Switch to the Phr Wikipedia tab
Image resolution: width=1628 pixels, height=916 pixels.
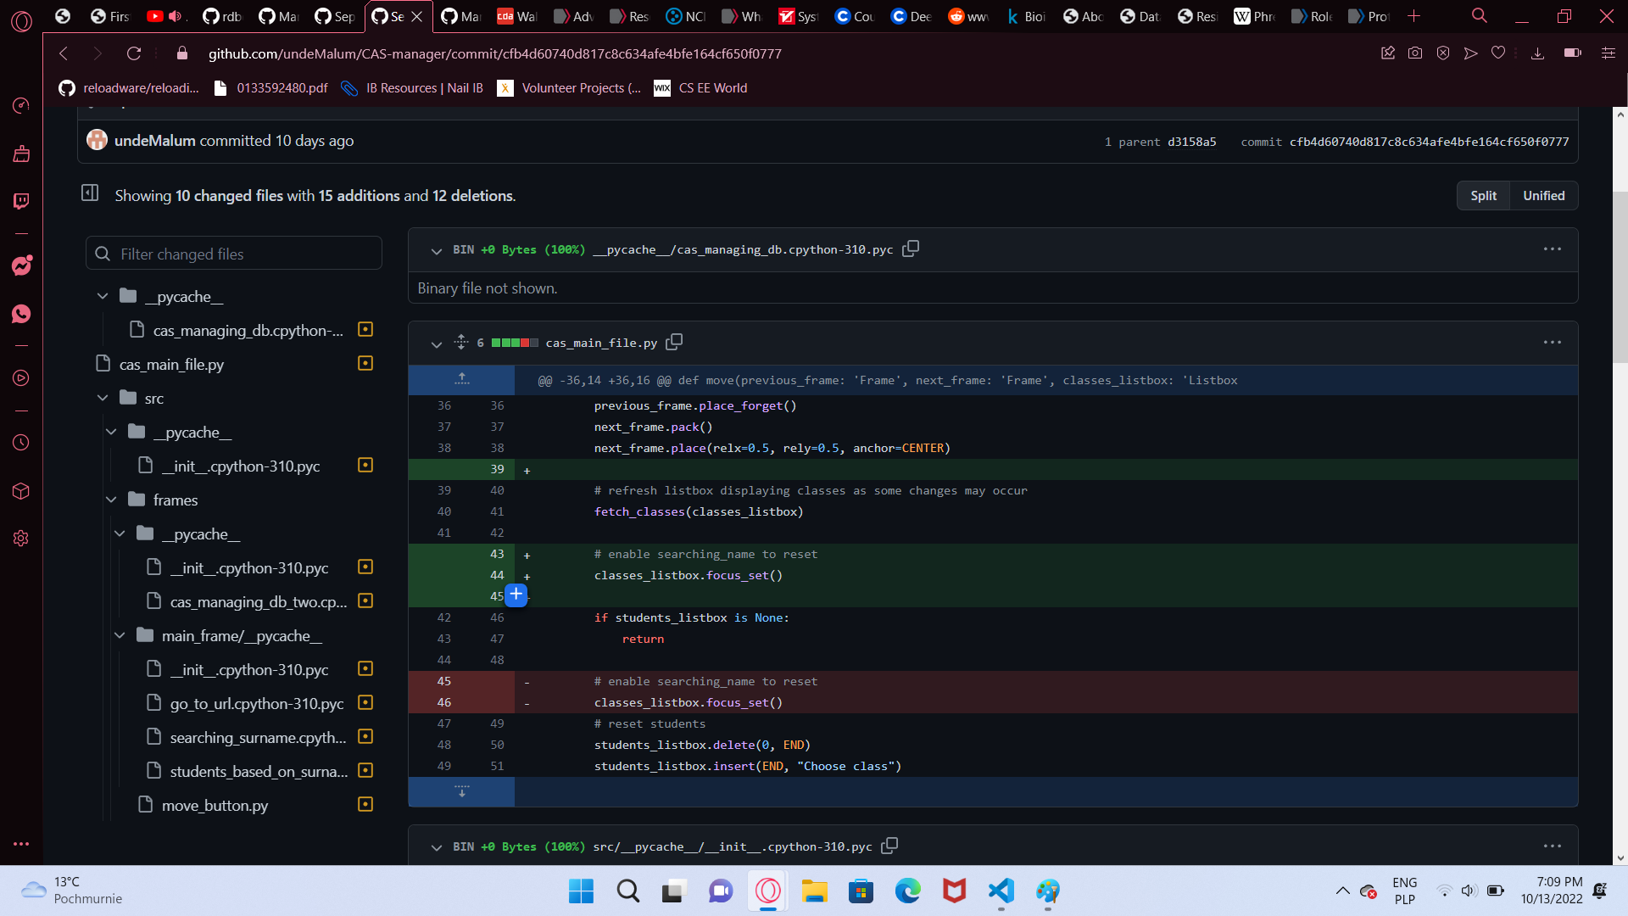(x=1254, y=16)
